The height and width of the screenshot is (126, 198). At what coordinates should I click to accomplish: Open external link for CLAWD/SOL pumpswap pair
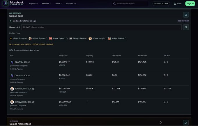click(29, 62)
